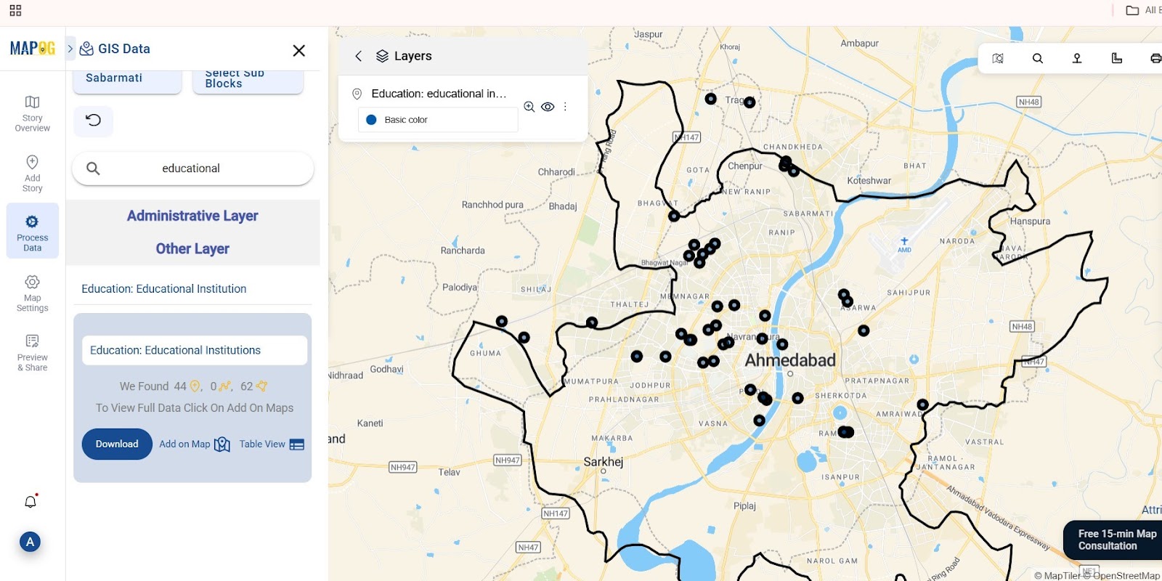This screenshot has height=581, width=1162.
Task: Click the print map icon
Action: pos(1156,58)
